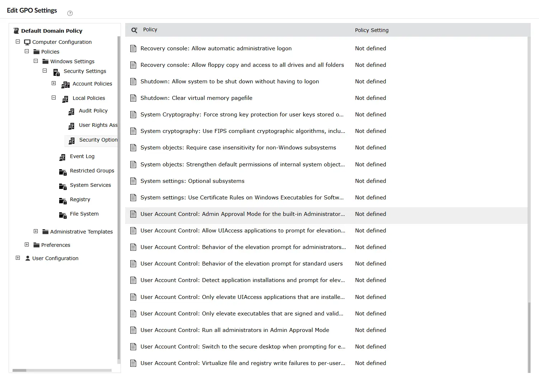This screenshot has width=539, height=374.
Task: Select User Rights Assignment in the tree
Action: [x=98, y=125]
